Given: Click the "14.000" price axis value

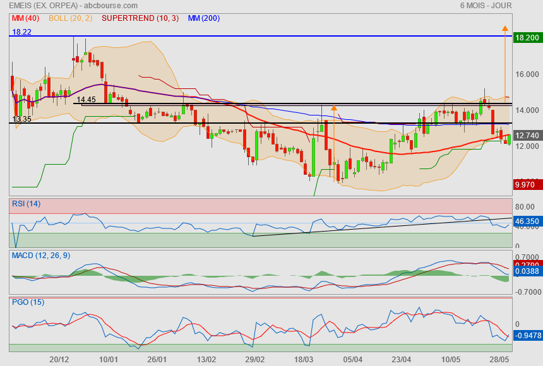Looking at the screenshot, I should [x=527, y=110].
